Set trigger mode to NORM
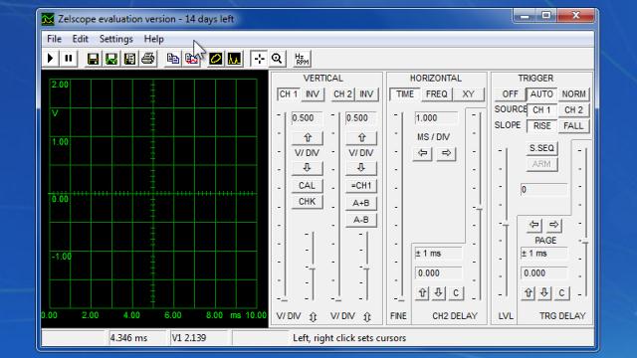 [x=573, y=94]
